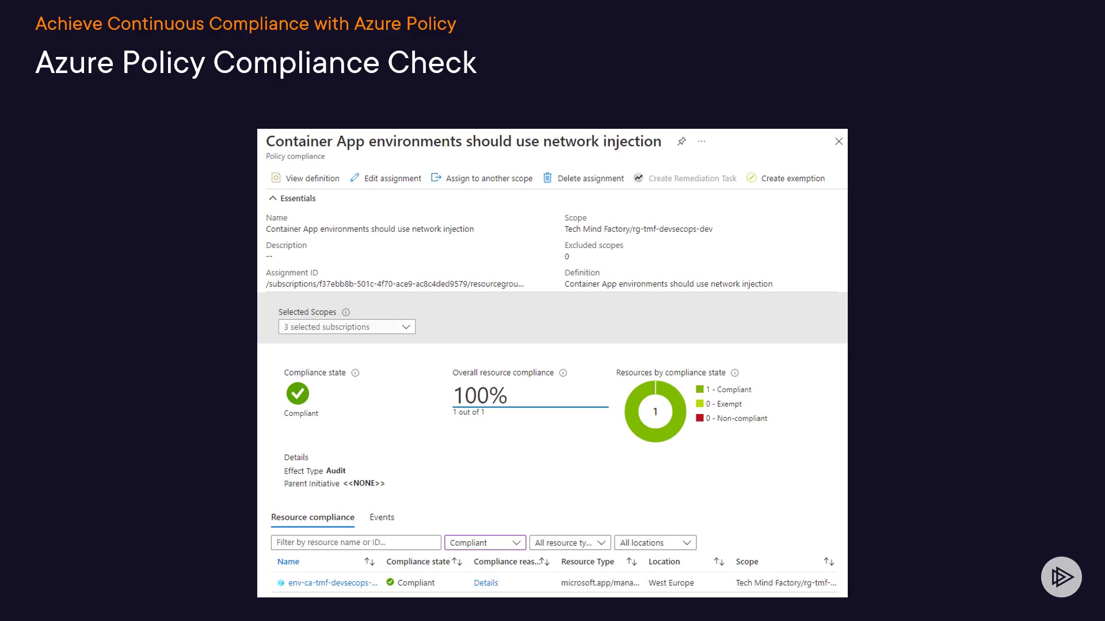Select the Resource compliance tab
Screen dimensions: 1105x621
(x=313, y=517)
